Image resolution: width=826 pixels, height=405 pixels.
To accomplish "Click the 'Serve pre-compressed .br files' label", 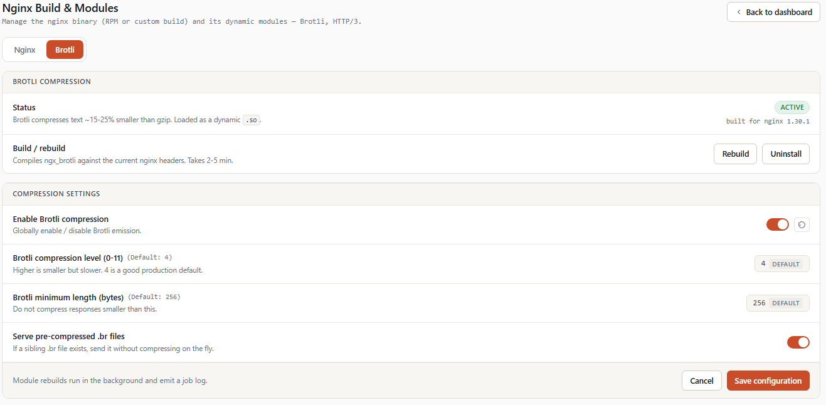I will click(x=69, y=337).
